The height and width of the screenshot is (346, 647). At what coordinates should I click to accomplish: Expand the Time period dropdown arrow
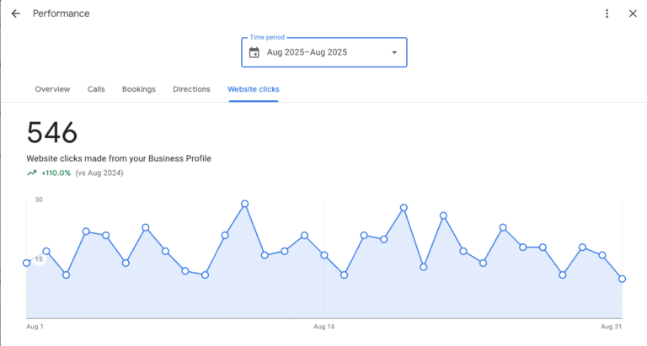393,53
